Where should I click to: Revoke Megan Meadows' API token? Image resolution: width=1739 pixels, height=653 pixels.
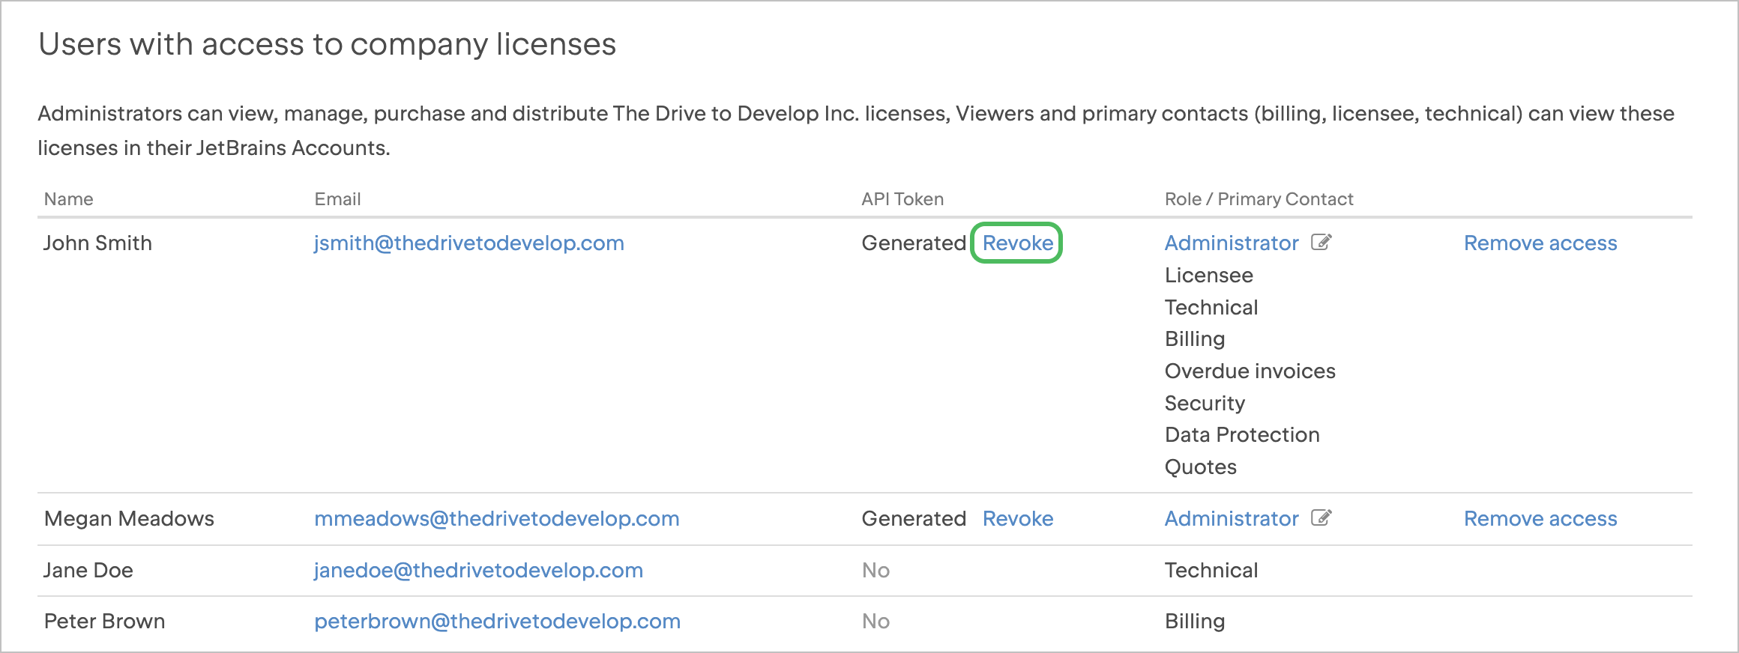click(x=1017, y=519)
